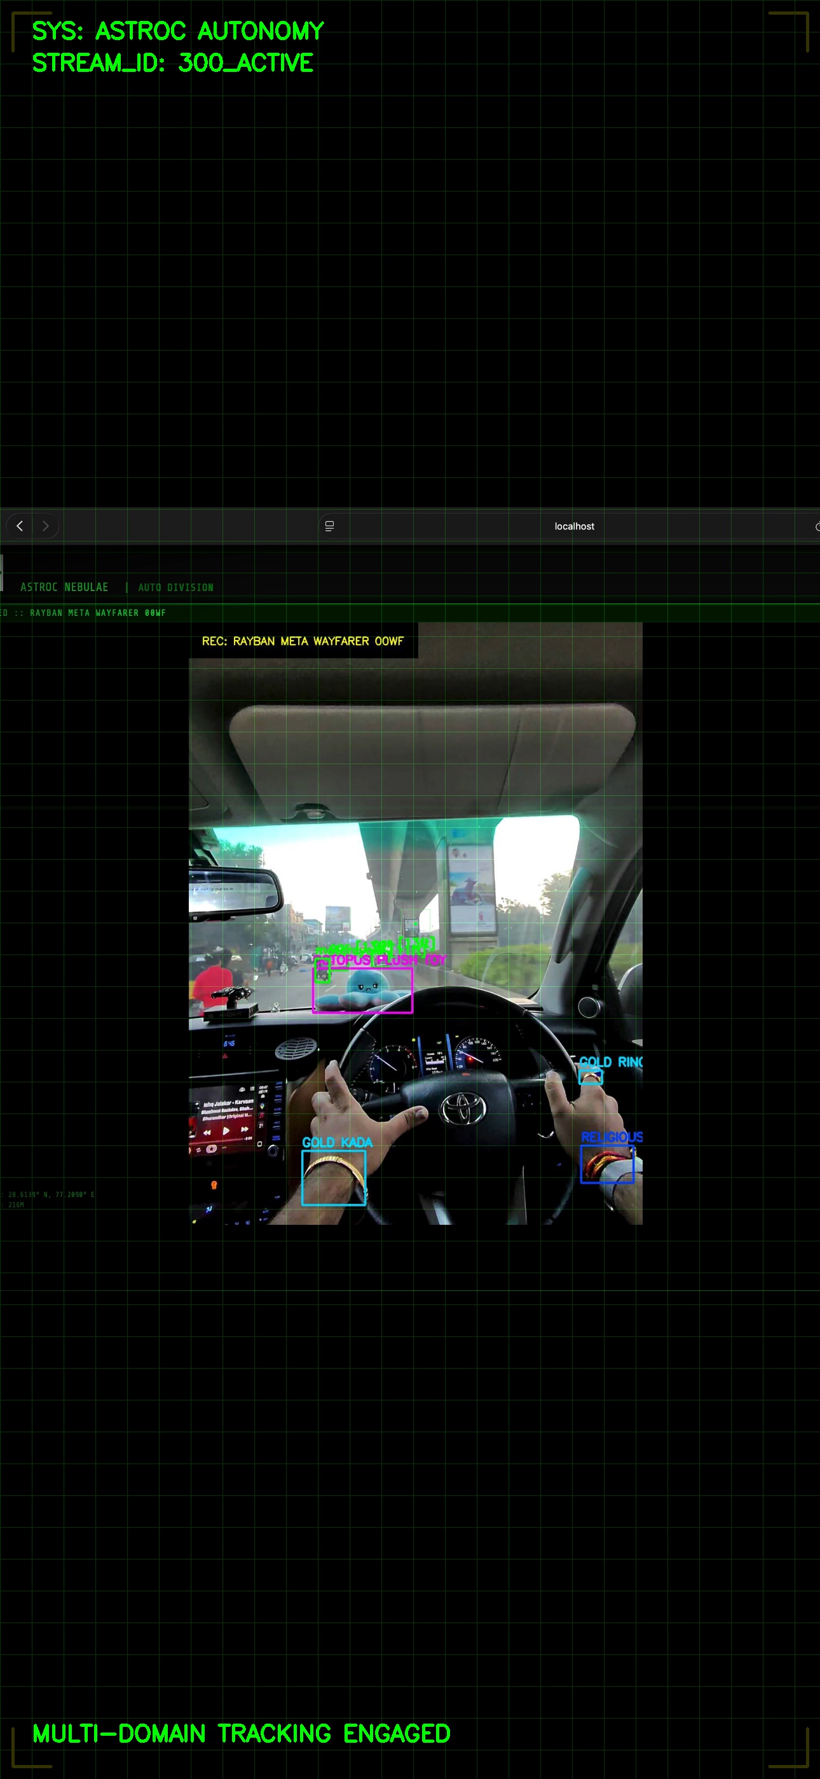
Task: Click the GPS coordinates readout text
Action: 50,1195
